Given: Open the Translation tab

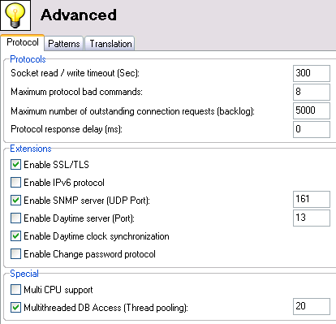Looking at the screenshot, I should [x=110, y=44].
